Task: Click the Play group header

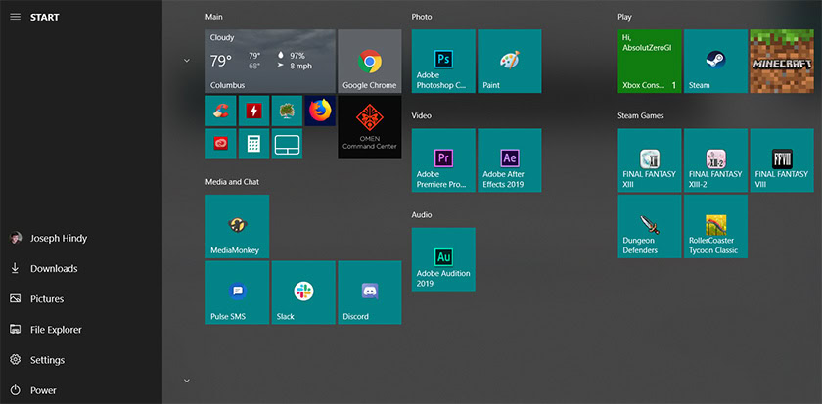Action: (624, 17)
